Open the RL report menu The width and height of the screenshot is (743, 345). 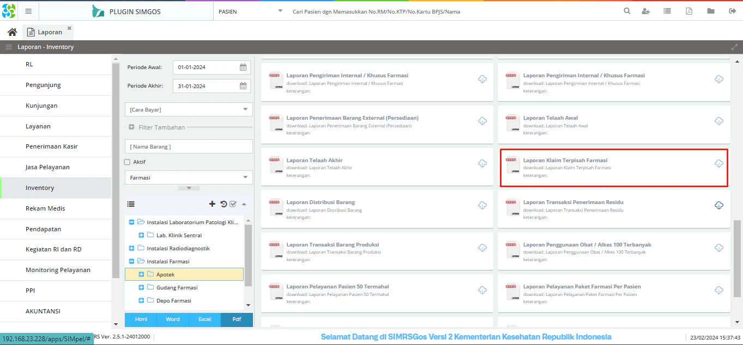coord(56,64)
